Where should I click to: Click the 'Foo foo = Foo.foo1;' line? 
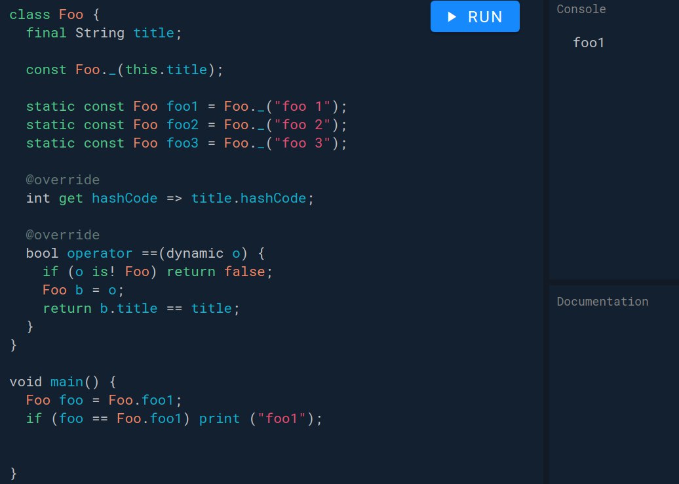pyautogui.click(x=104, y=400)
